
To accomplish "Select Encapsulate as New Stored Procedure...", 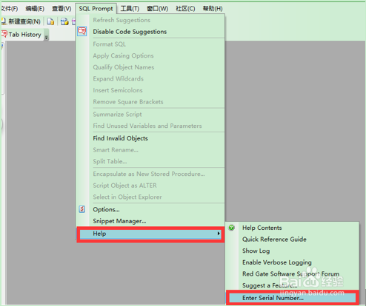I will click(x=149, y=174).
